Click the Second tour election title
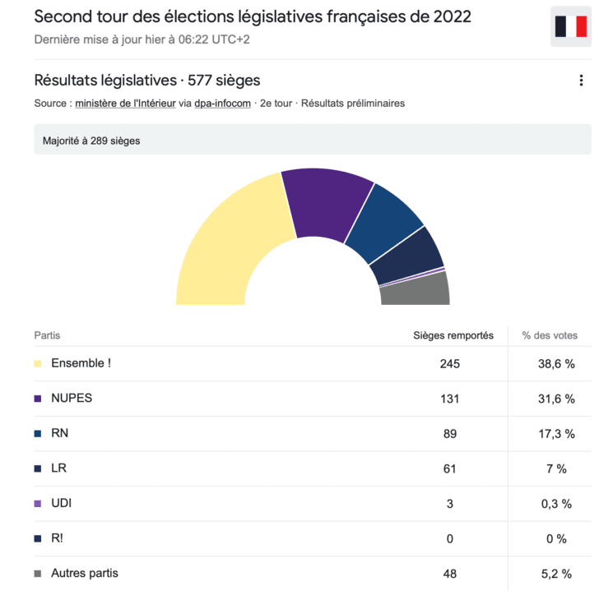This screenshot has width=613, height=595. [x=253, y=17]
